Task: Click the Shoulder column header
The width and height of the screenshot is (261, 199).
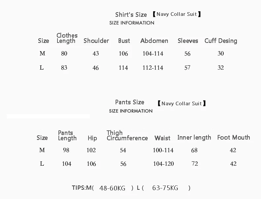Action: click(96, 41)
